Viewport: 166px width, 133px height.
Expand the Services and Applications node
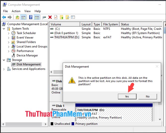point(4,69)
